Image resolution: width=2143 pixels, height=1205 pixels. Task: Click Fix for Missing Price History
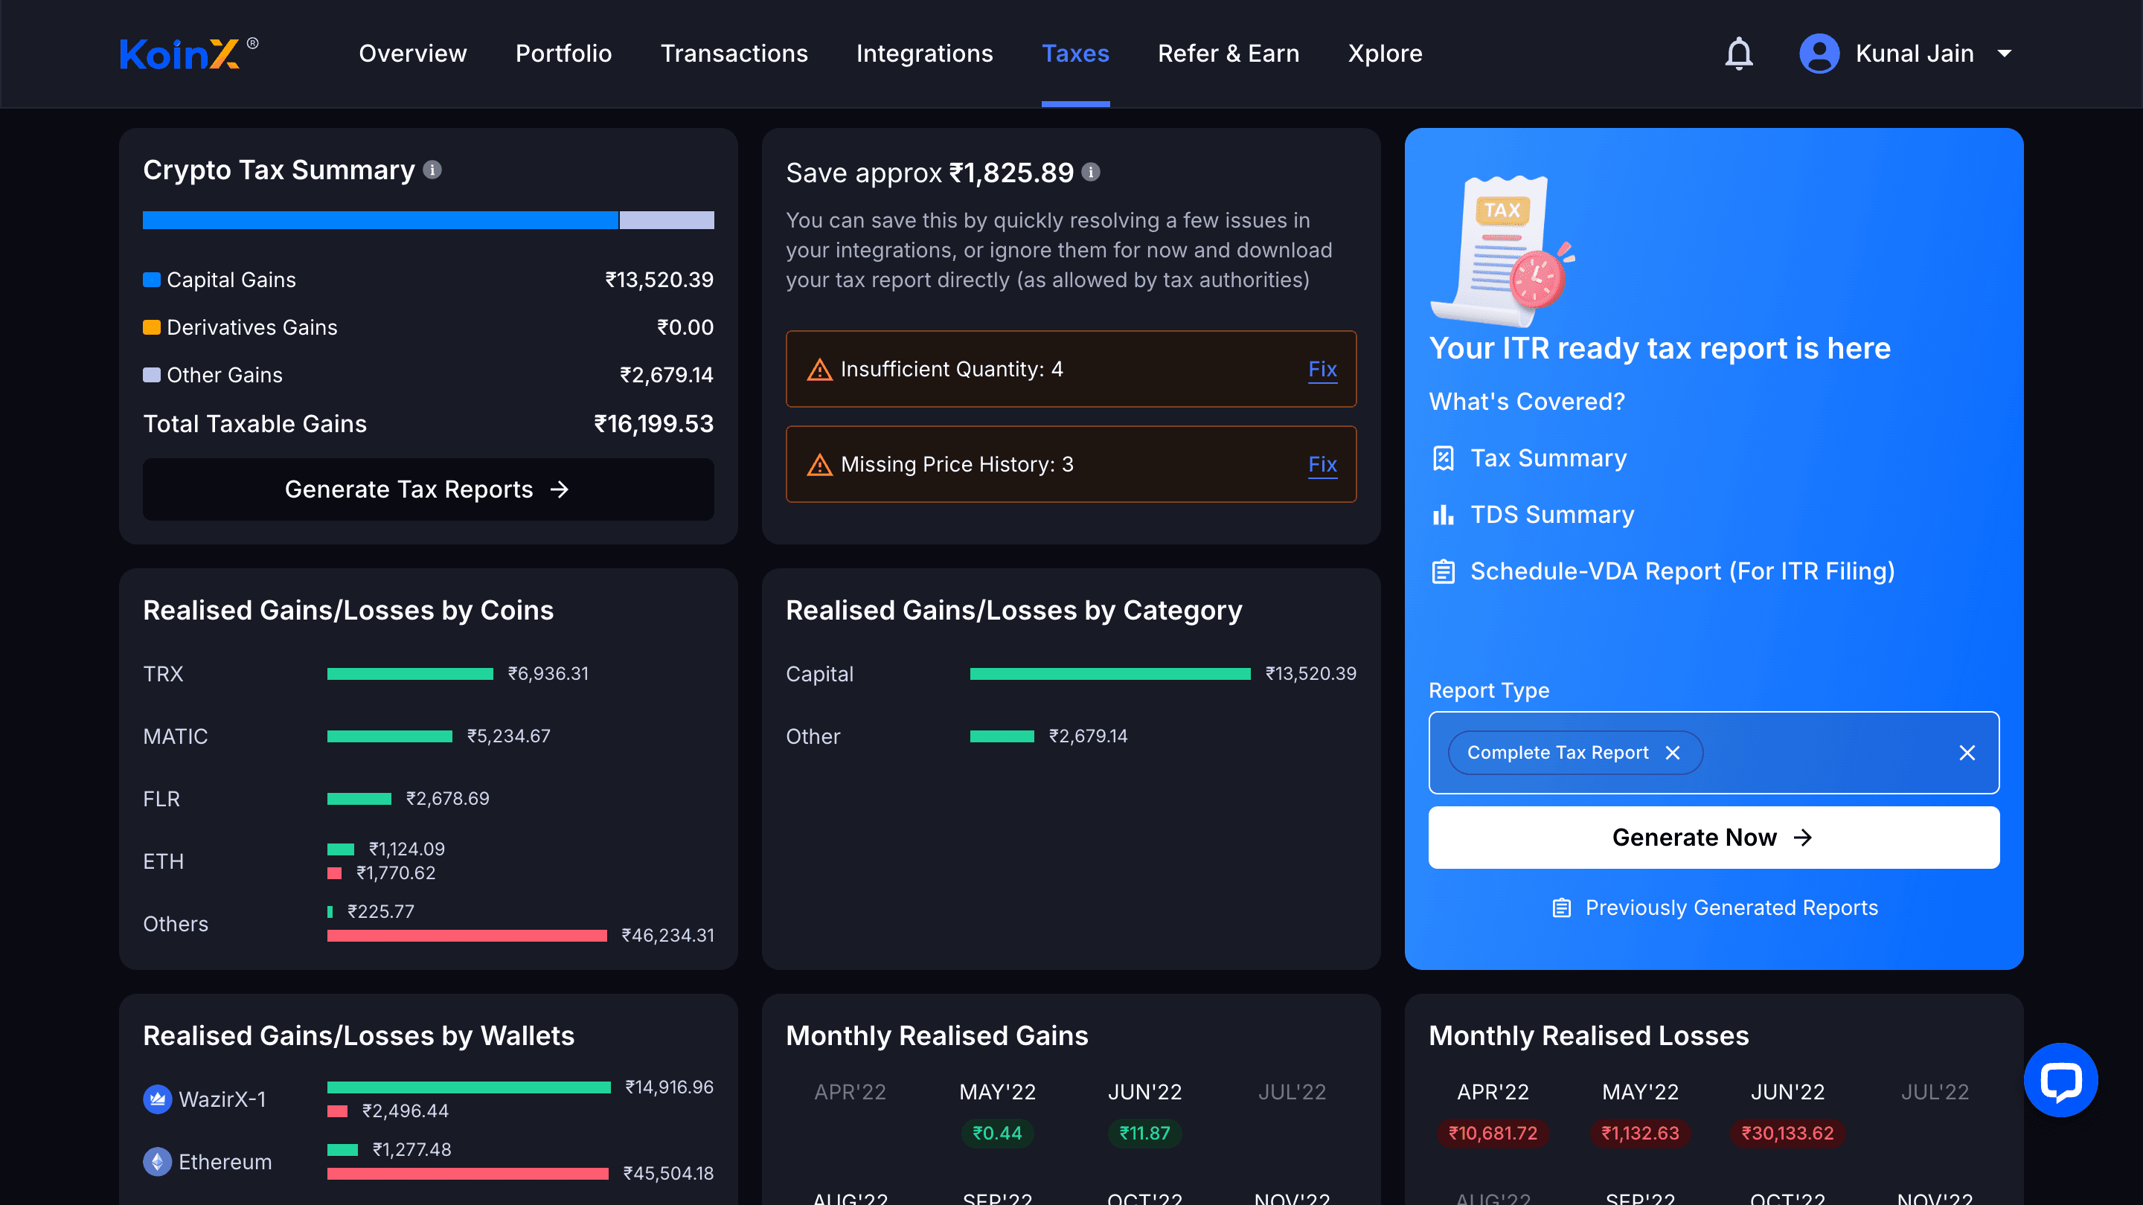(x=1322, y=464)
